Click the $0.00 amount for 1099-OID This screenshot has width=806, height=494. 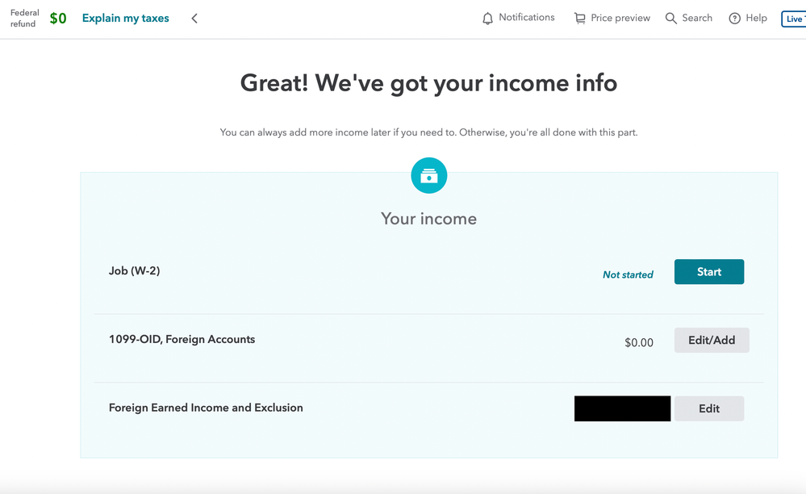coord(639,342)
